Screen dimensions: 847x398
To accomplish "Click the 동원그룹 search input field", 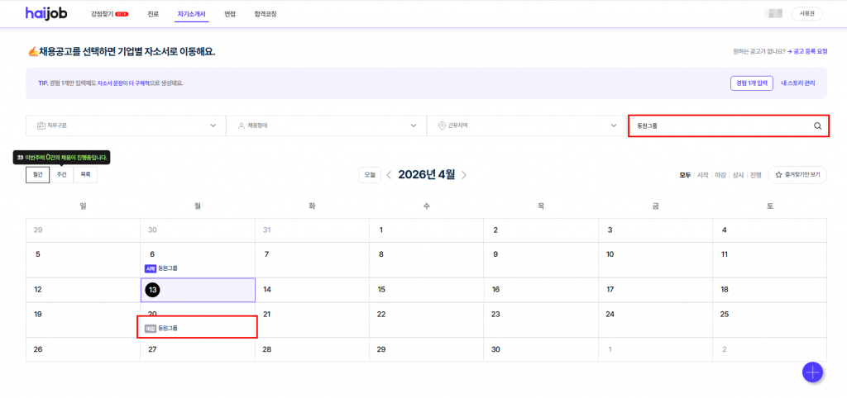I will click(x=715, y=126).
